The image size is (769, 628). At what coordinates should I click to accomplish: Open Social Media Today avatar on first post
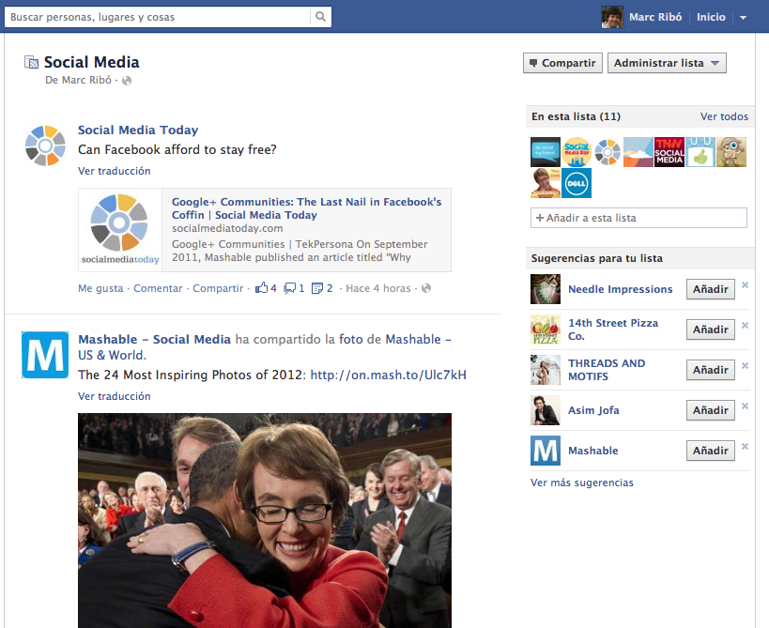click(45, 146)
